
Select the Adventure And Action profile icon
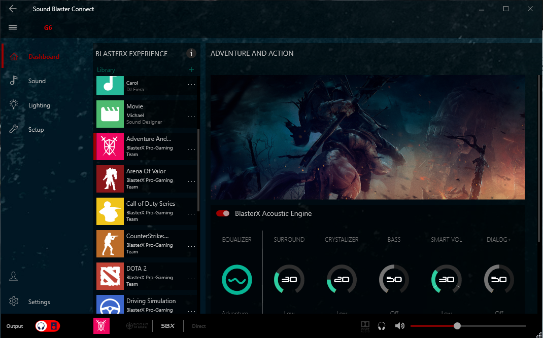coord(110,146)
